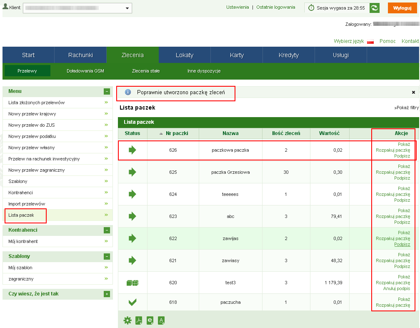
Task: Click the arrow status icon for package 623
Action: click(x=132, y=216)
